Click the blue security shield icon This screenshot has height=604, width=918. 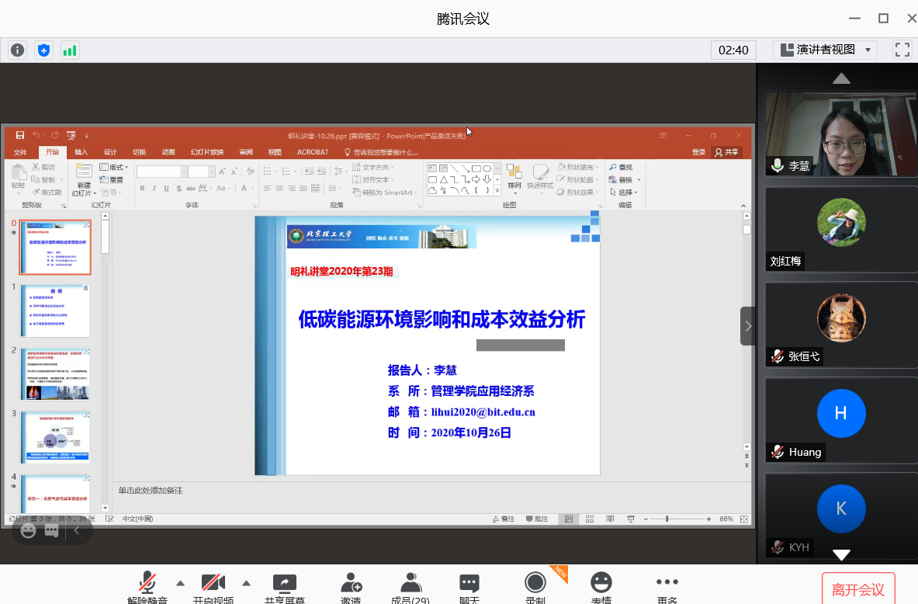(43, 50)
